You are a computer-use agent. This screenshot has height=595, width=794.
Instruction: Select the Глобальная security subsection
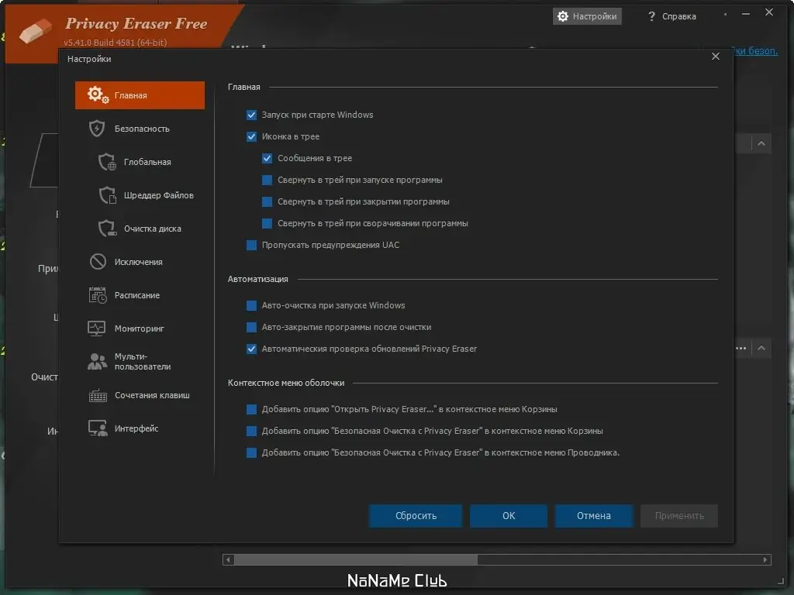[140, 162]
